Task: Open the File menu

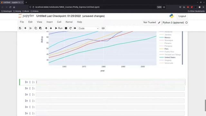Action: click(x=22, y=22)
